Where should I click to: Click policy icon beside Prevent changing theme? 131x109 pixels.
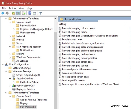[x=60, y=32]
